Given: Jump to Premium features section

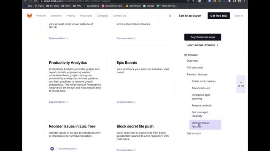Looking at the screenshot, I should pos(197,74).
